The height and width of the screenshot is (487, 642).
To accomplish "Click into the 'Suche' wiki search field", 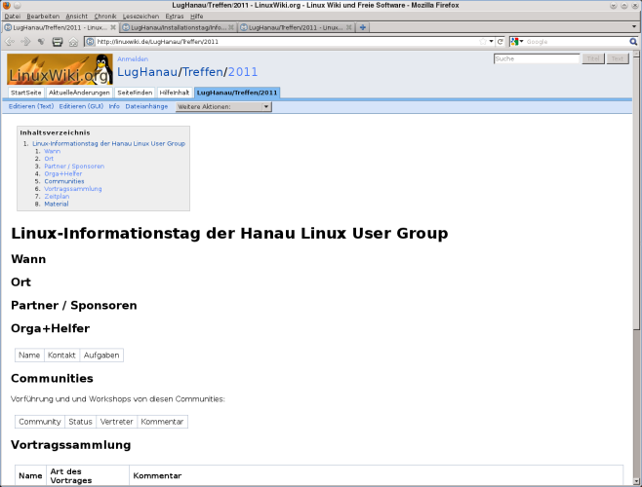I will [537, 59].
